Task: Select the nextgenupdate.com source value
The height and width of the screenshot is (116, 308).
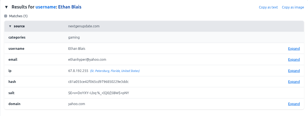Action: 84,26
